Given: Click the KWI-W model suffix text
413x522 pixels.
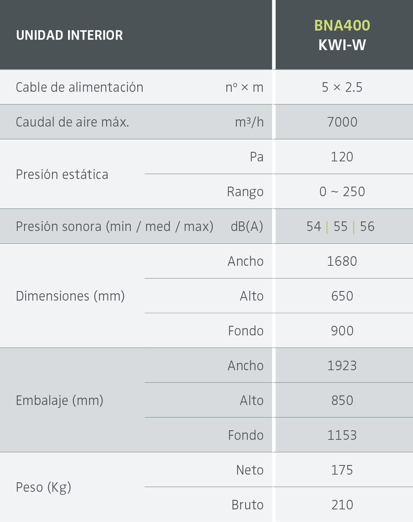Looking at the screenshot, I should [x=342, y=45].
